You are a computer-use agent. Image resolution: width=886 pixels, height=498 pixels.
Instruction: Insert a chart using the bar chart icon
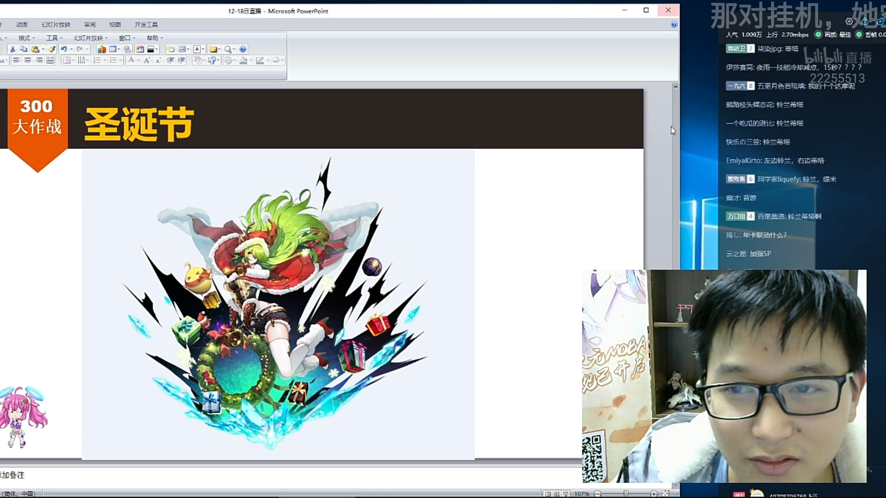pos(102,49)
